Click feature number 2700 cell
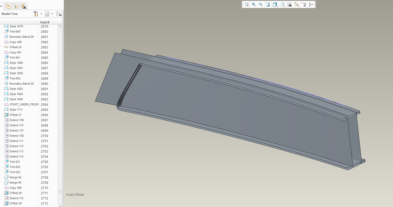 point(45,136)
